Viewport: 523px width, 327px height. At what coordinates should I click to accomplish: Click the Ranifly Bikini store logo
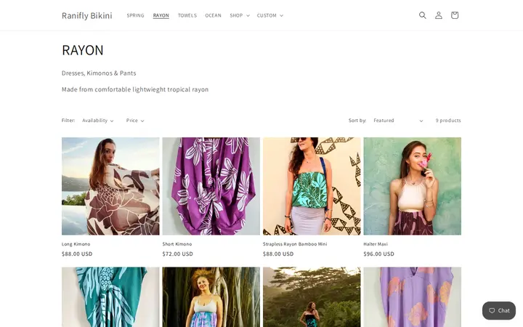[x=86, y=16]
